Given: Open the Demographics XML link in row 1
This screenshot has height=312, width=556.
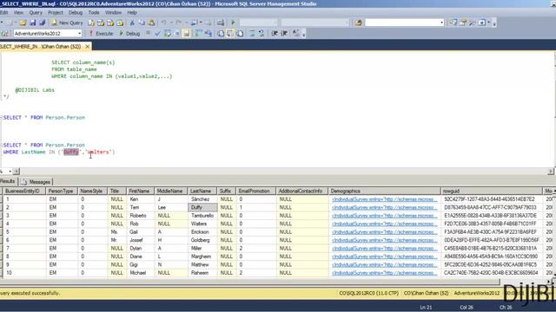Looking at the screenshot, I should (384, 199).
